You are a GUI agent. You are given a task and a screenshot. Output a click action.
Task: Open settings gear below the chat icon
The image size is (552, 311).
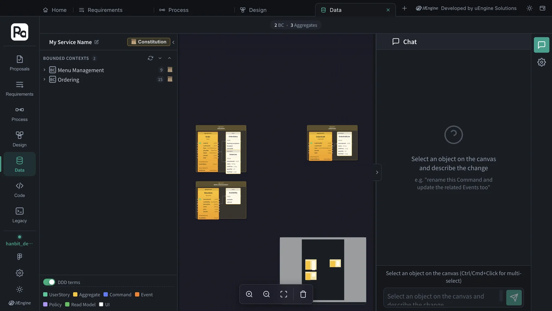(x=542, y=62)
